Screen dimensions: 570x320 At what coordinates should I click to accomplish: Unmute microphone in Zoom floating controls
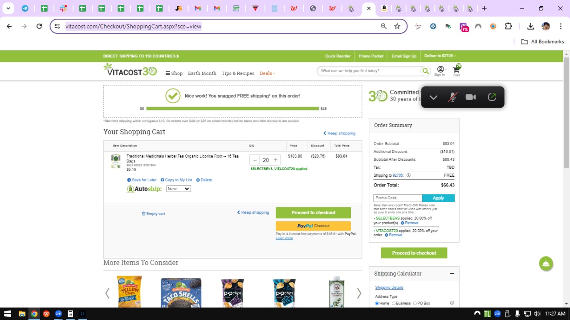[x=452, y=97]
